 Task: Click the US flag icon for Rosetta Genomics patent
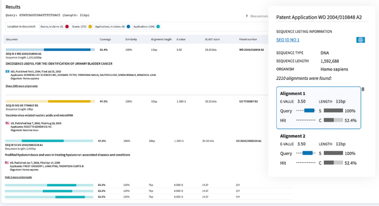(x=7, y=123)
